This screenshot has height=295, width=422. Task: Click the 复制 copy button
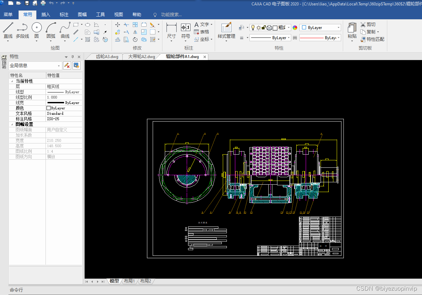click(368, 32)
